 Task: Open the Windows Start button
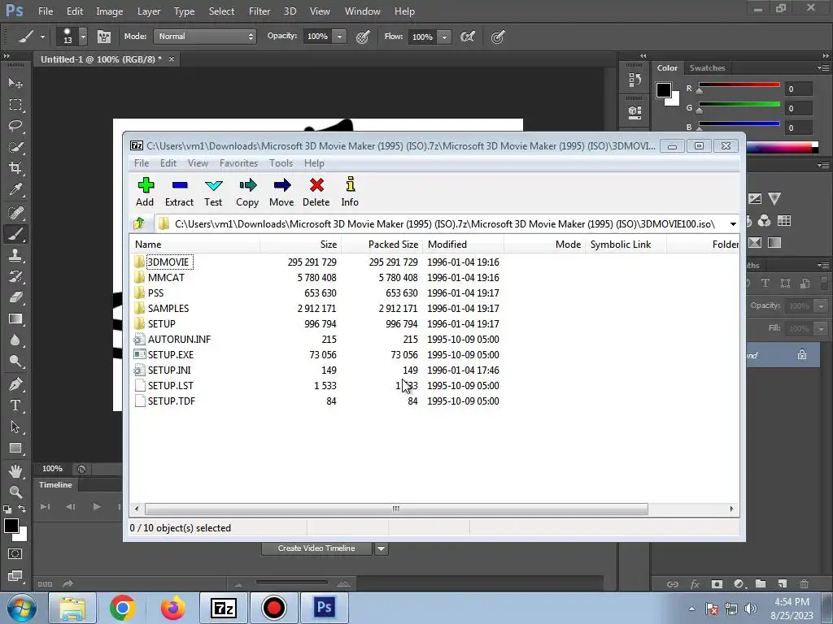20,608
